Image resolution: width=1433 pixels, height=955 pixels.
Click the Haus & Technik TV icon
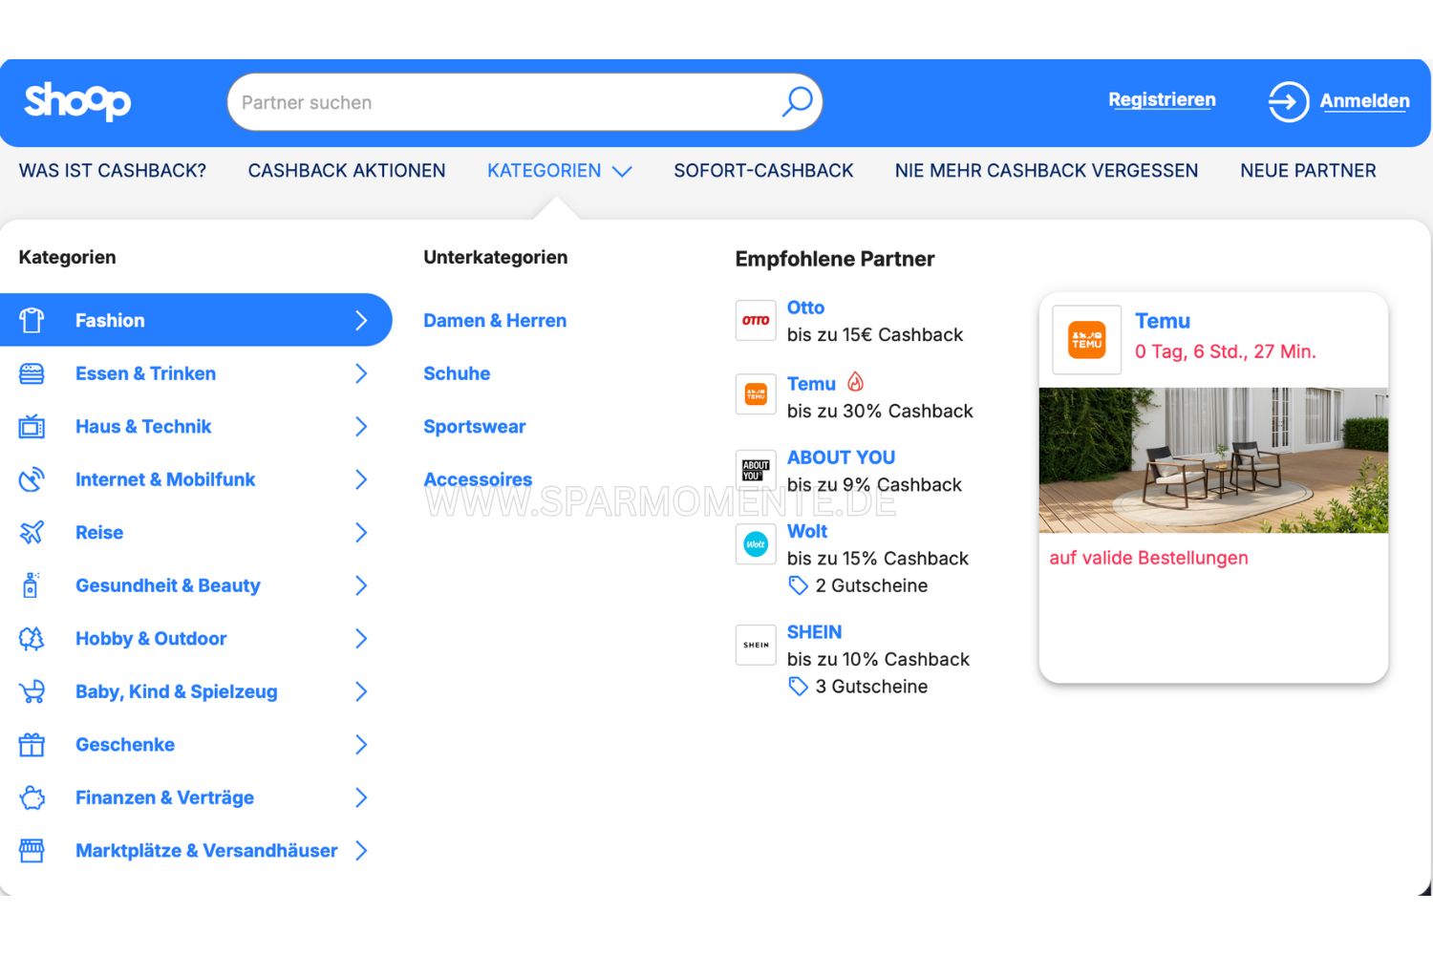click(x=32, y=426)
